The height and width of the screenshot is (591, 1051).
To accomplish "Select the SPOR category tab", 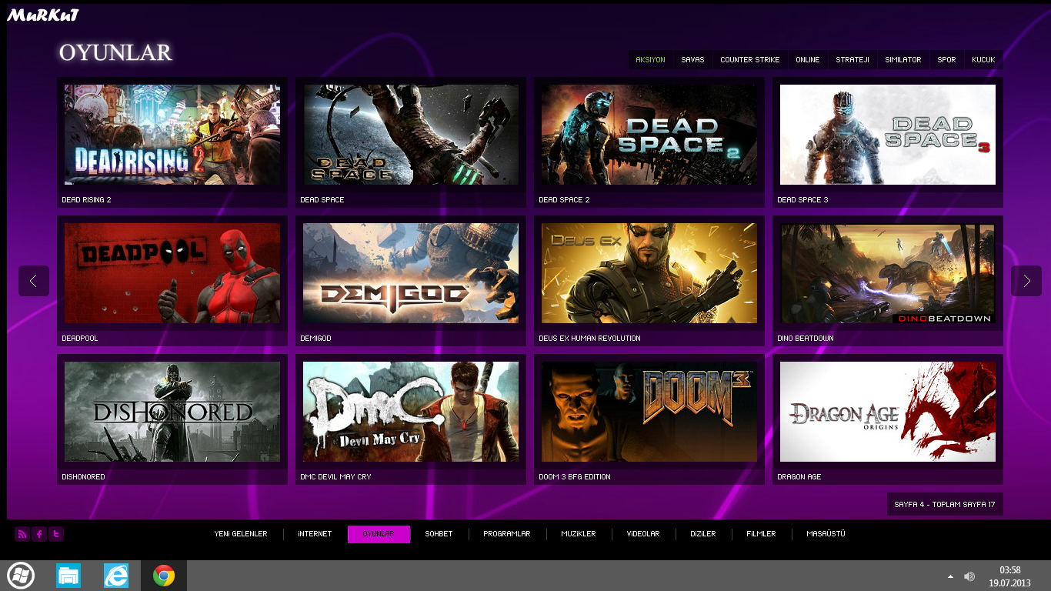I will [x=946, y=60].
